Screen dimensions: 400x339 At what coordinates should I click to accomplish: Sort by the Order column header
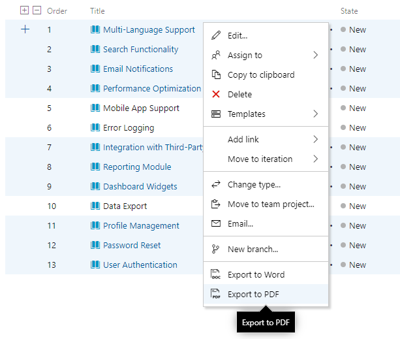click(x=57, y=11)
